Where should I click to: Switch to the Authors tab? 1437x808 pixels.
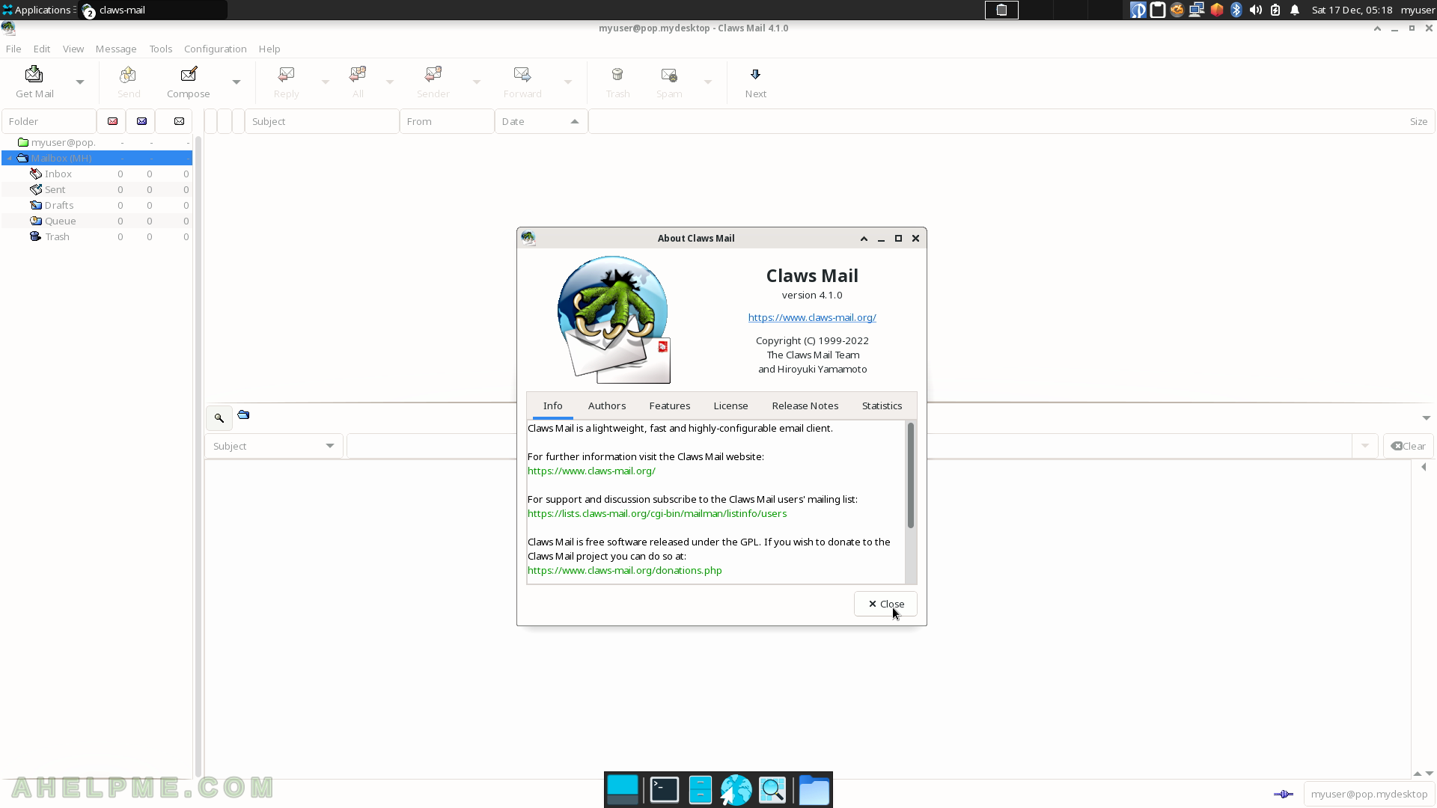pyautogui.click(x=607, y=405)
